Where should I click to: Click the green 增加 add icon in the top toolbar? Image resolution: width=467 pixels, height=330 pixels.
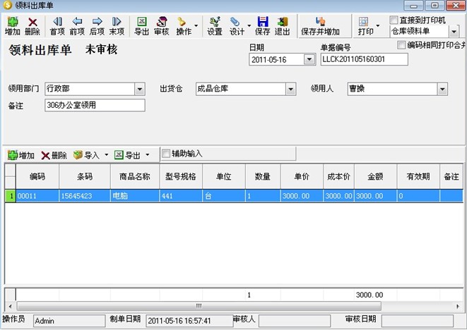coord(13,26)
